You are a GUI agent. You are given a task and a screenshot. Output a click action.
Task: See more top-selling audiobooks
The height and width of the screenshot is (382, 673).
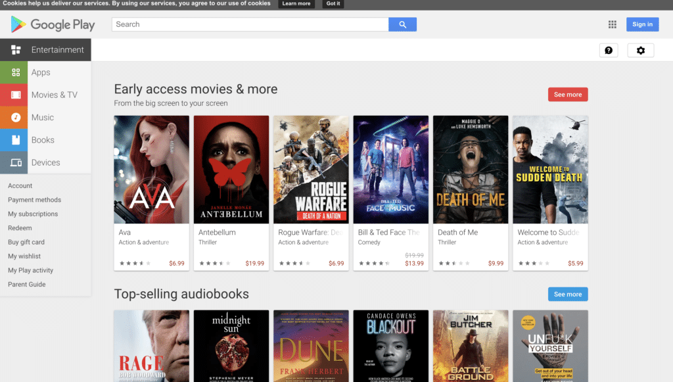click(568, 294)
